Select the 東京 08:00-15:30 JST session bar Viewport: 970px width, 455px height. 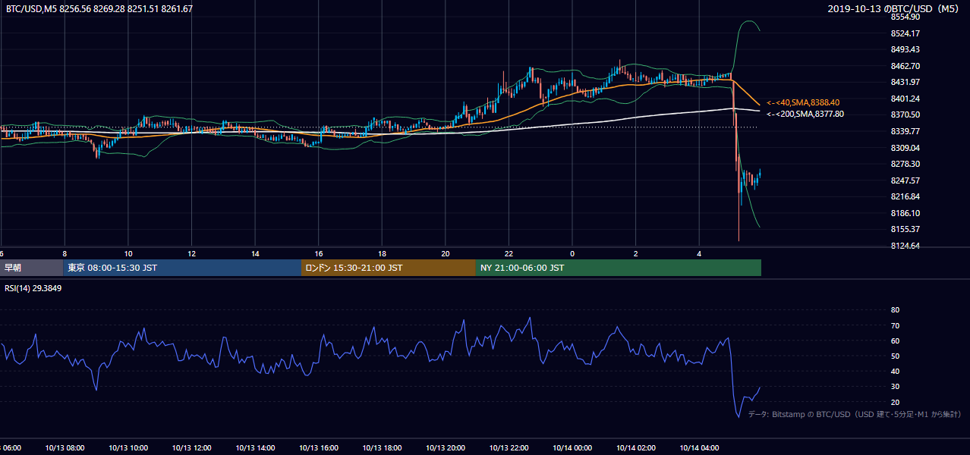[182, 268]
